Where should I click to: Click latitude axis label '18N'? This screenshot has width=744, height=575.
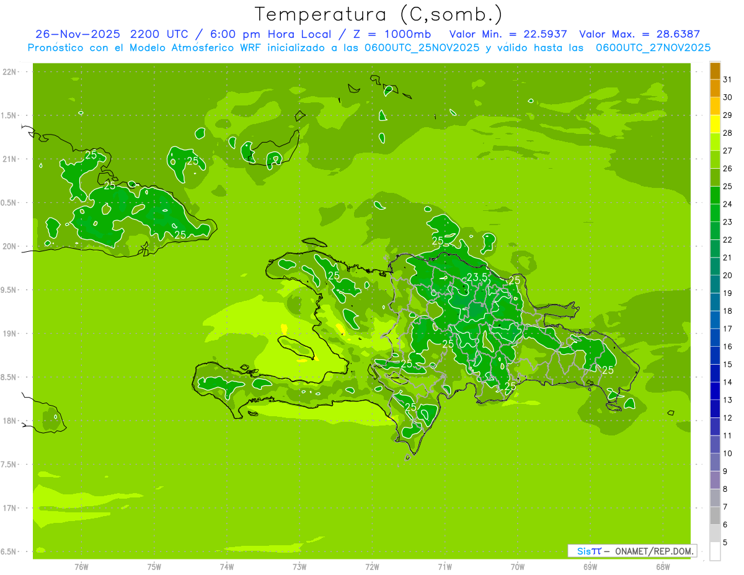(9, 421)
